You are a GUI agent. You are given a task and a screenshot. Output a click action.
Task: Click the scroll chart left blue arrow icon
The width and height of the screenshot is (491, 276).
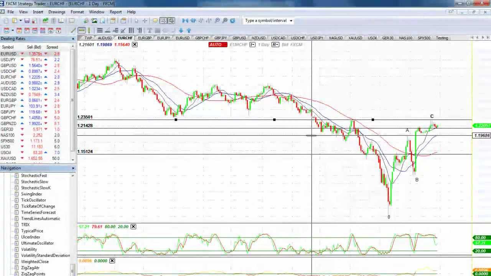(x=185, y=21)
